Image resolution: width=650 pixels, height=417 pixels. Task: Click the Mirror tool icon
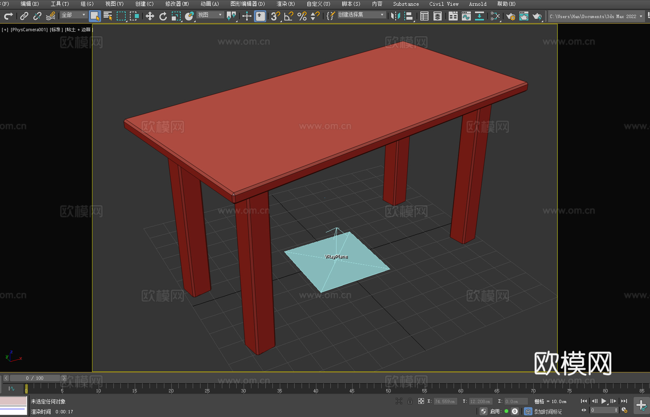[396, 16]
